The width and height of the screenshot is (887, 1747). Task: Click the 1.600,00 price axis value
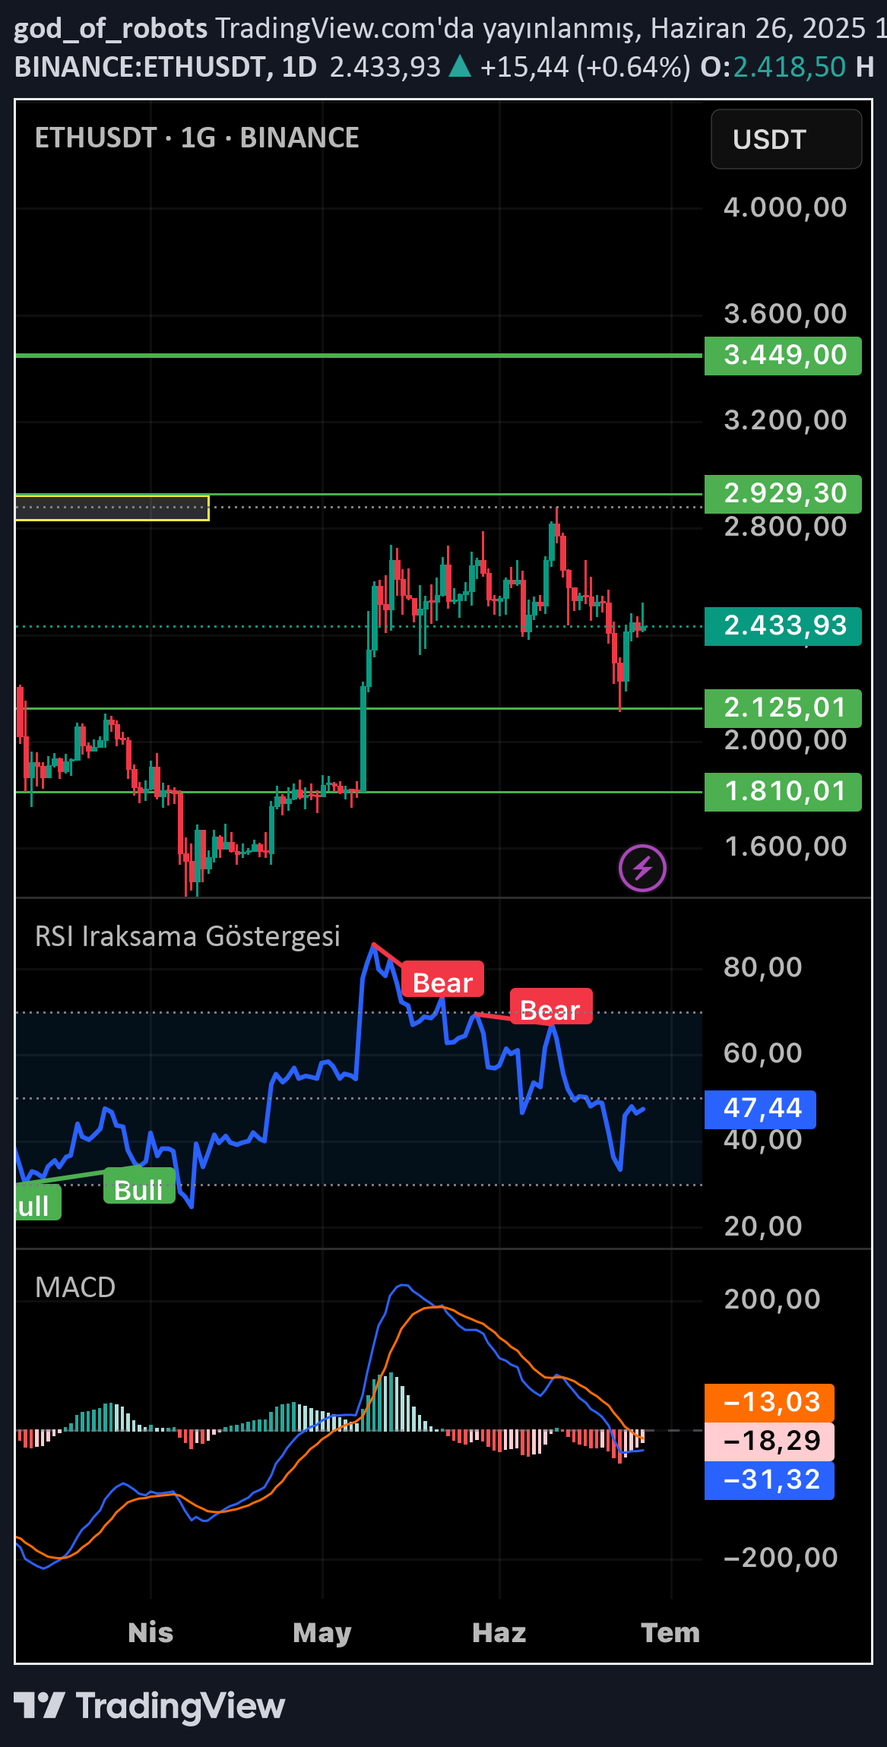pos(785,847)
